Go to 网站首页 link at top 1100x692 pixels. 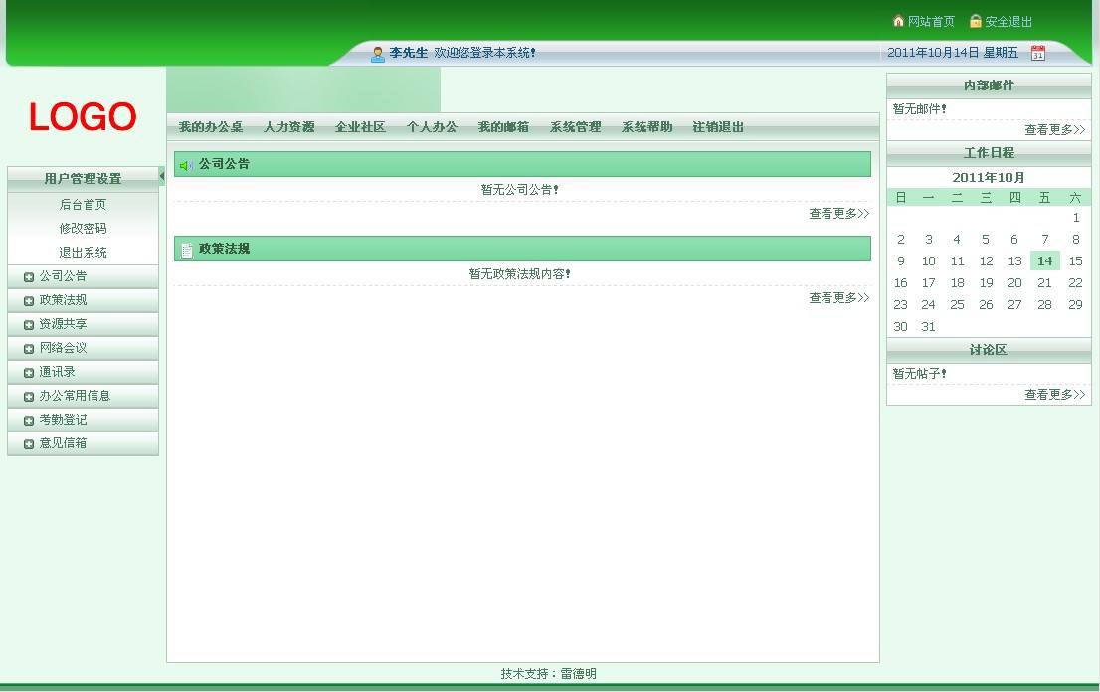[931, 22]
